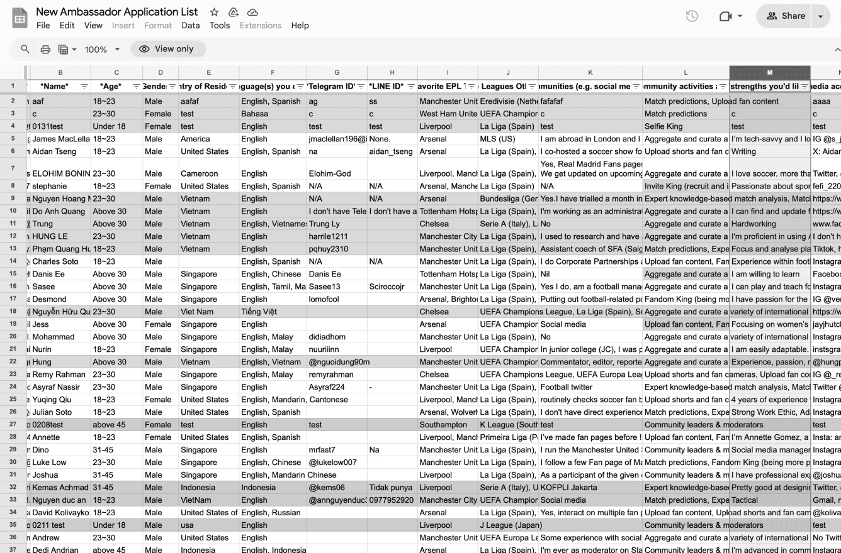The height and width of the screenshot is (553, 841).
Task: Open the File menu
Action: pyautogui.click(x=43, y=26)
